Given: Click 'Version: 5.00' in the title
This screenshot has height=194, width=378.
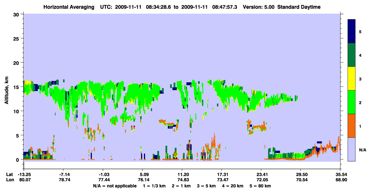Looking at the screenshot, I should point(259,7).
